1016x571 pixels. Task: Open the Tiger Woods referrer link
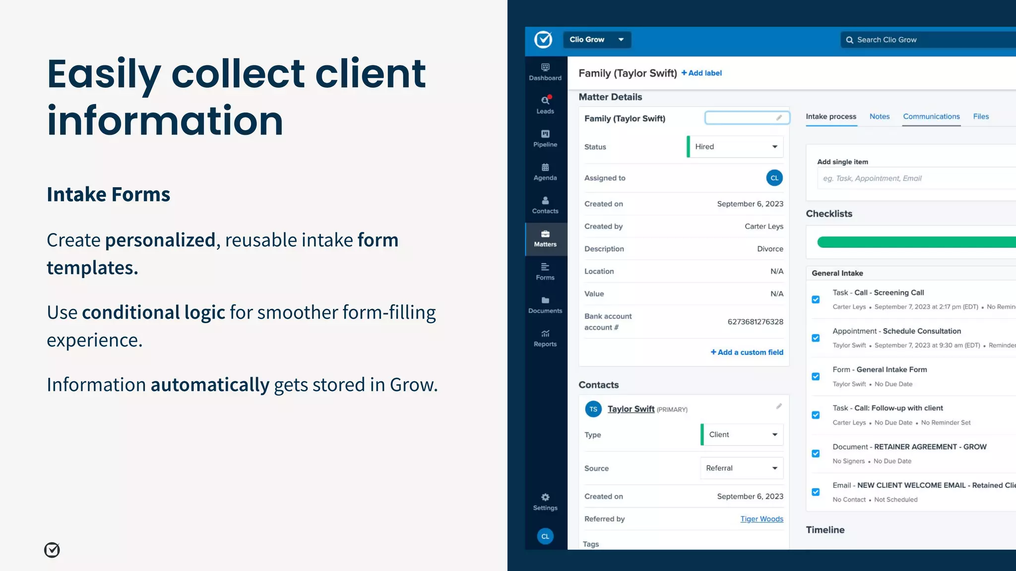762,519
